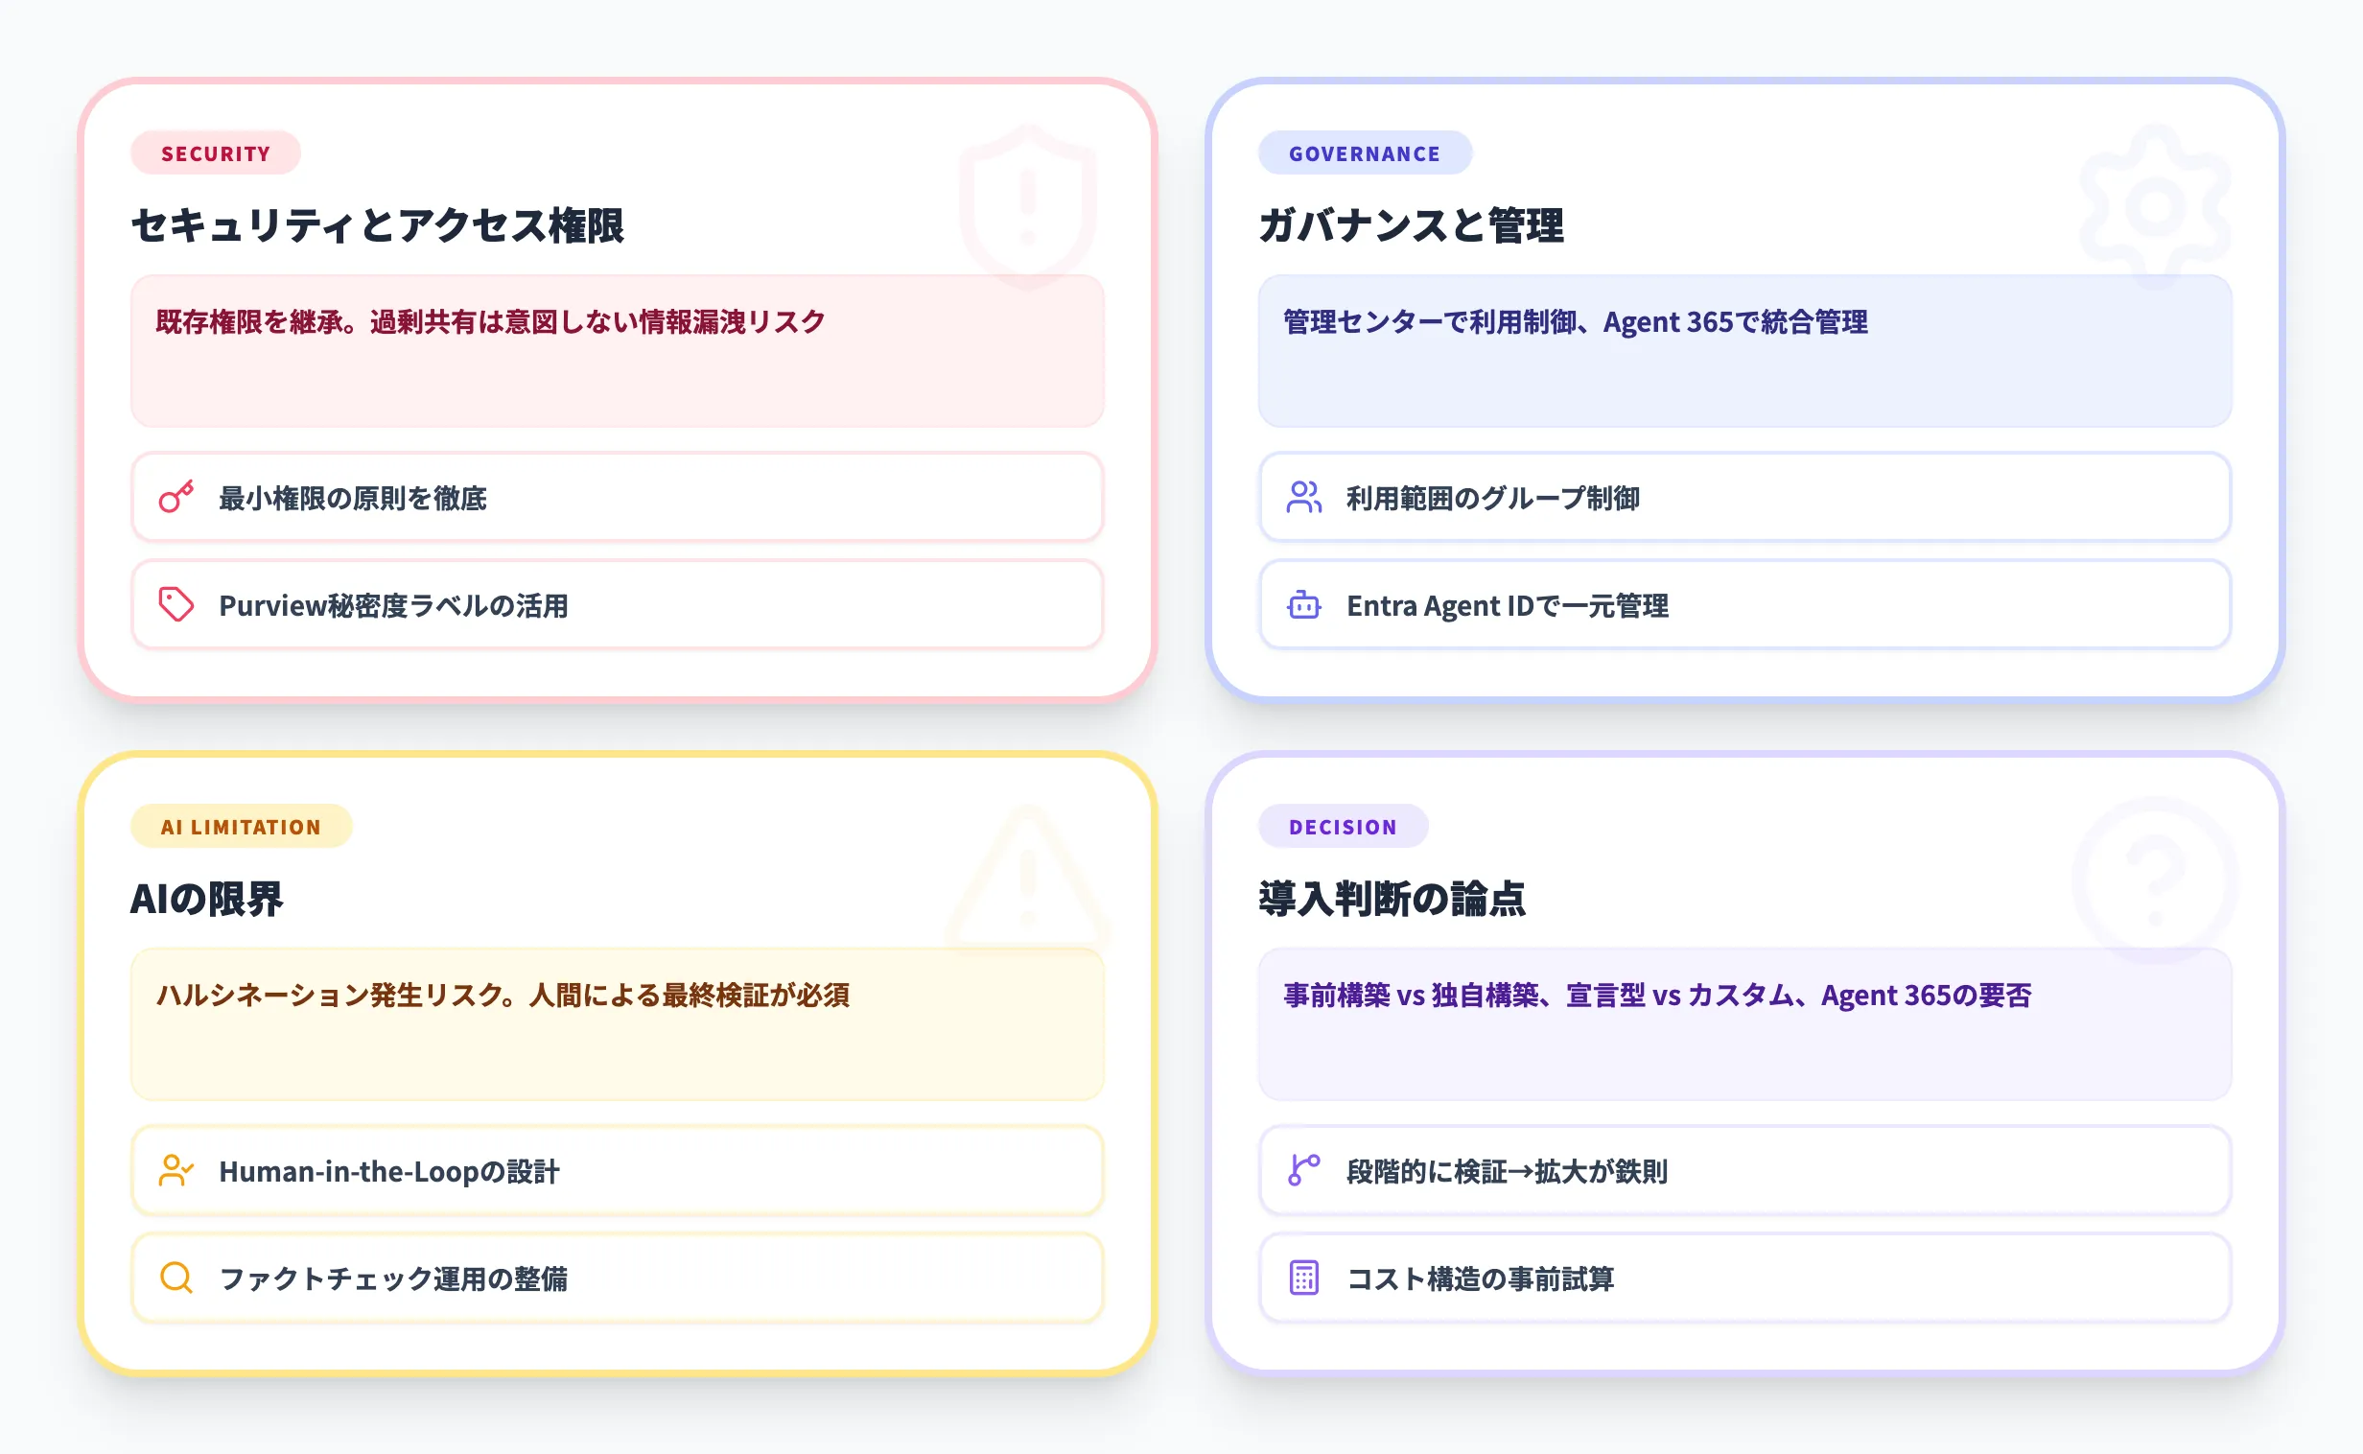Click the AI LIMITATION badge
This screenshot has height=1454, width=2363.
pyautogui.click(x=241, y=826)
